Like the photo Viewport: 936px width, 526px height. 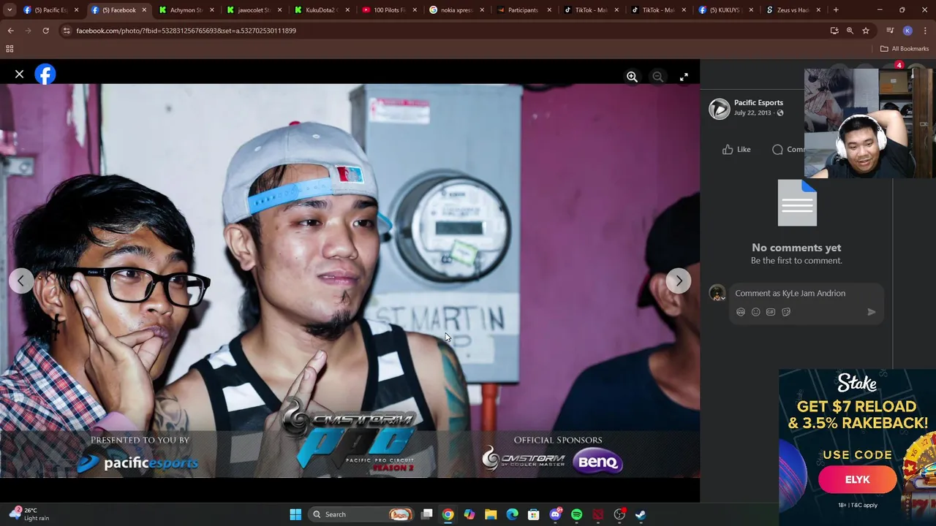click(737, 149)
